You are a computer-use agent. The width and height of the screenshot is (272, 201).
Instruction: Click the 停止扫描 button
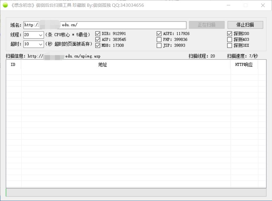coord(245,25)
